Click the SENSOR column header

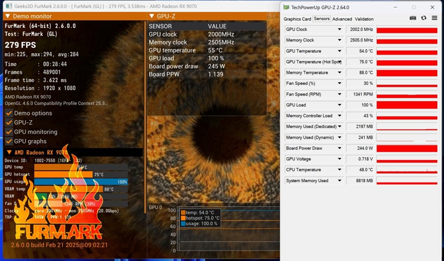point(160,26)
